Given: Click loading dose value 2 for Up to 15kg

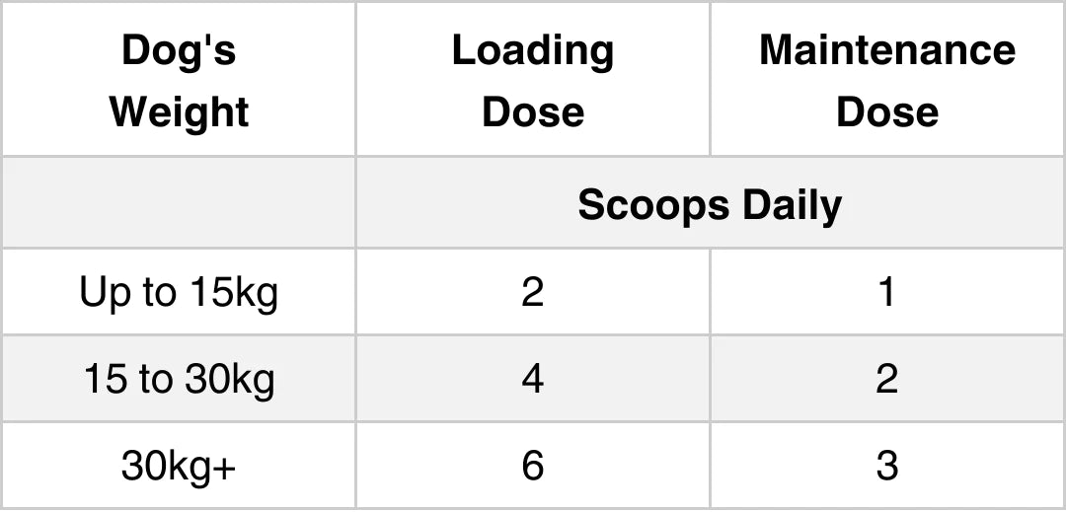Looking at the screenshot, I should click(533, 292).
